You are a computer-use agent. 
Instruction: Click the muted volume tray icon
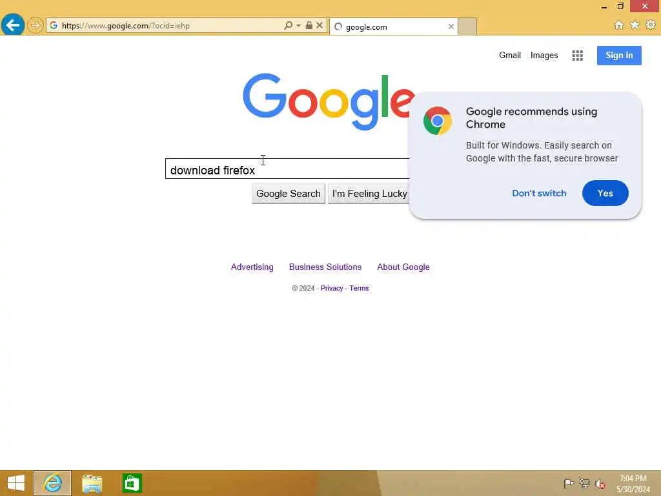[600, 484]
